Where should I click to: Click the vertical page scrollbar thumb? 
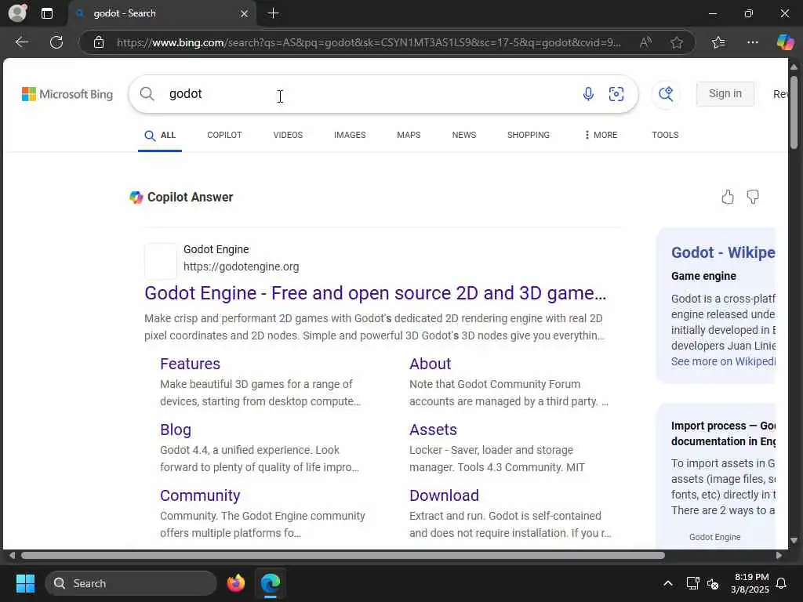[x=794, y=113]
